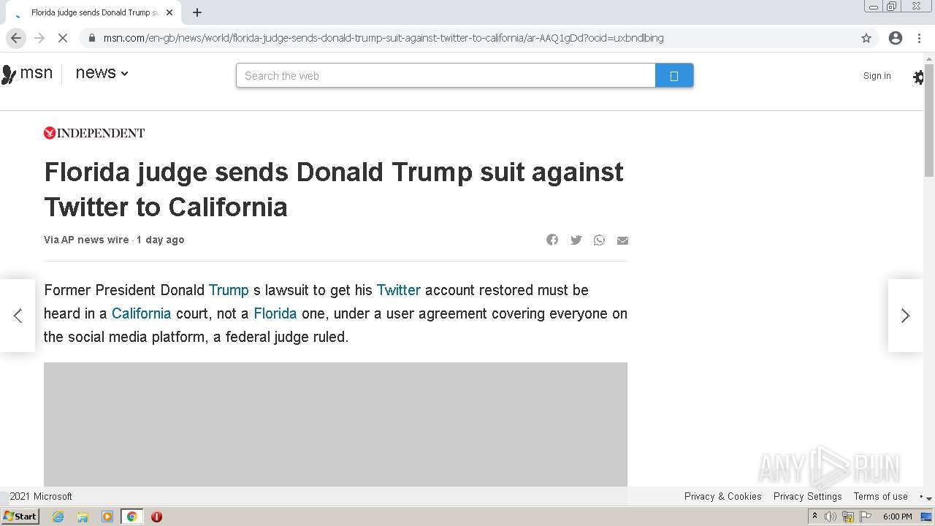Bookmark this page with the star icon
The image size is (935, 526).
tap(866, 38)
